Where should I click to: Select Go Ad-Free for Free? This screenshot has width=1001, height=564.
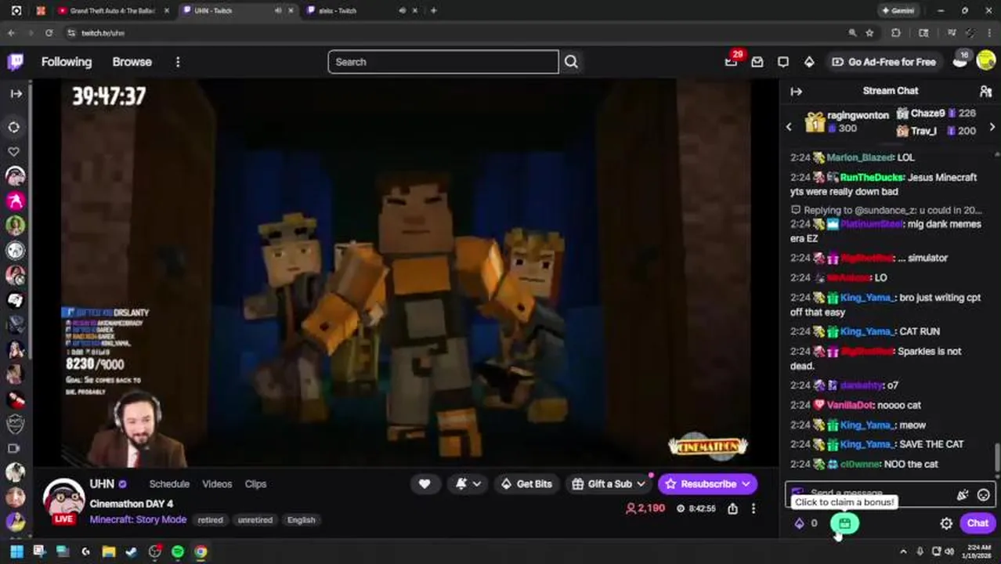click(884, 62)
